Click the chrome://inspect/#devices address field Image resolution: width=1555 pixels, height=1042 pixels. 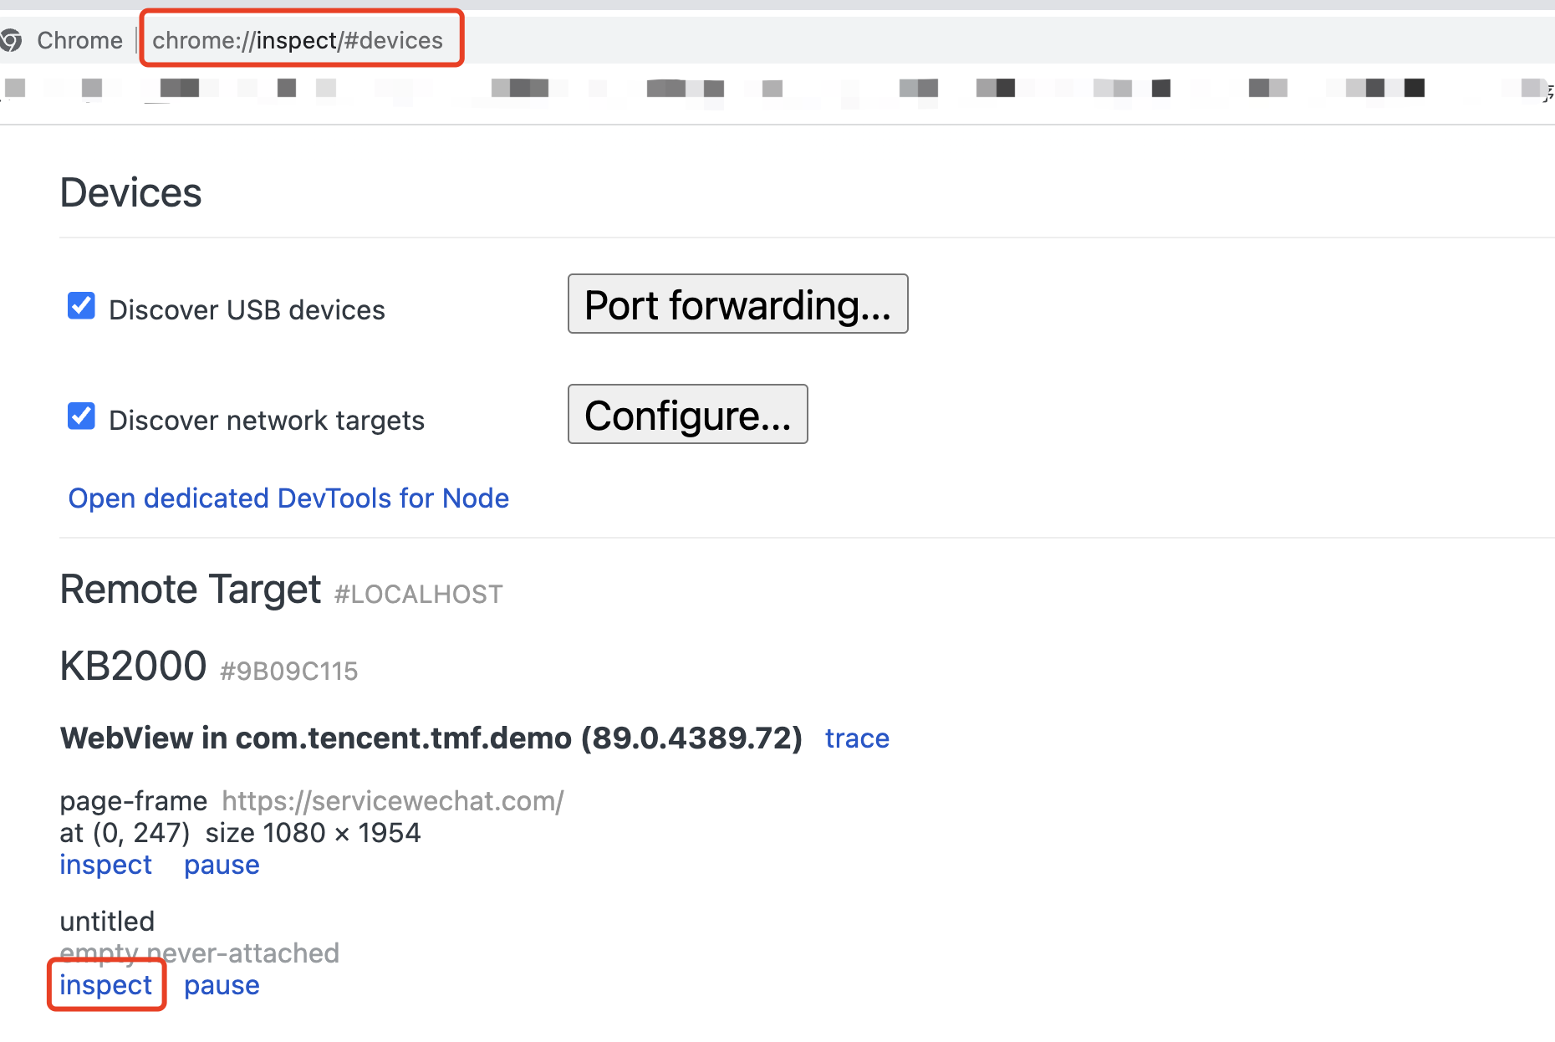pos(298,40)
